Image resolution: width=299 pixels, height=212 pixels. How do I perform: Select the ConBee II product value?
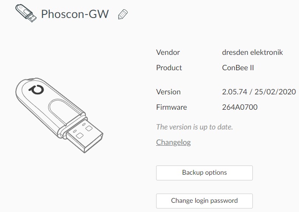point(238,68)
